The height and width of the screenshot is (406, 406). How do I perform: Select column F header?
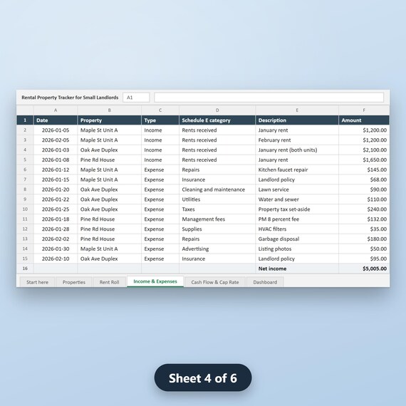(x=364, y=110)
